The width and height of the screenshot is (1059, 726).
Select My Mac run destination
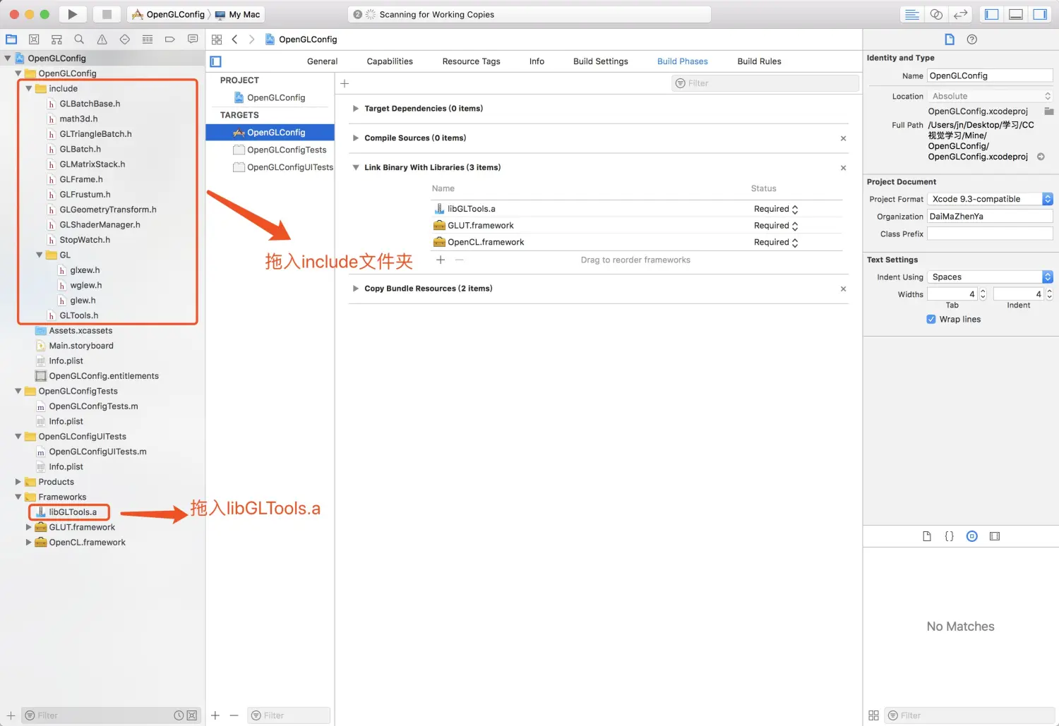(x=237, y=15)
